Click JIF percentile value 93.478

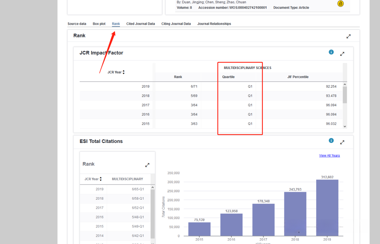coord(331,96)
